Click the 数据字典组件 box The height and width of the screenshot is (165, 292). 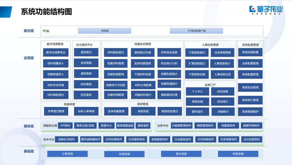[x=251, y=125]
